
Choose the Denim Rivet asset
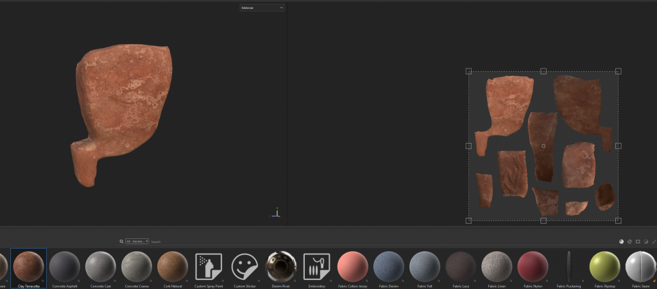(280, 266)
